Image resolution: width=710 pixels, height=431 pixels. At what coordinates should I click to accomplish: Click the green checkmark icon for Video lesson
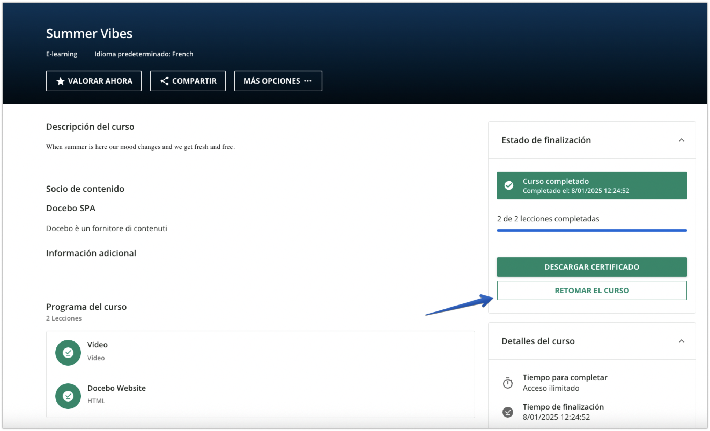tap(68, 353)
